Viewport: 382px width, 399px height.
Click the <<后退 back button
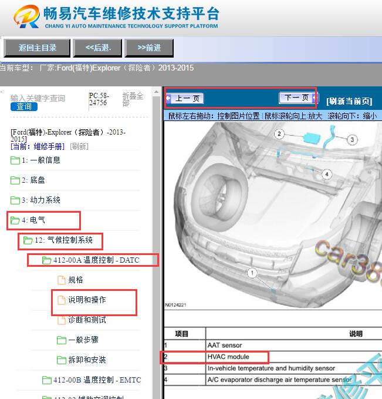[x=97, y=48]
